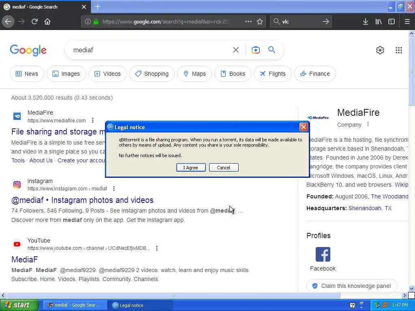Switch to Flights results
415x311 pixels.
(x=273, y=74)
